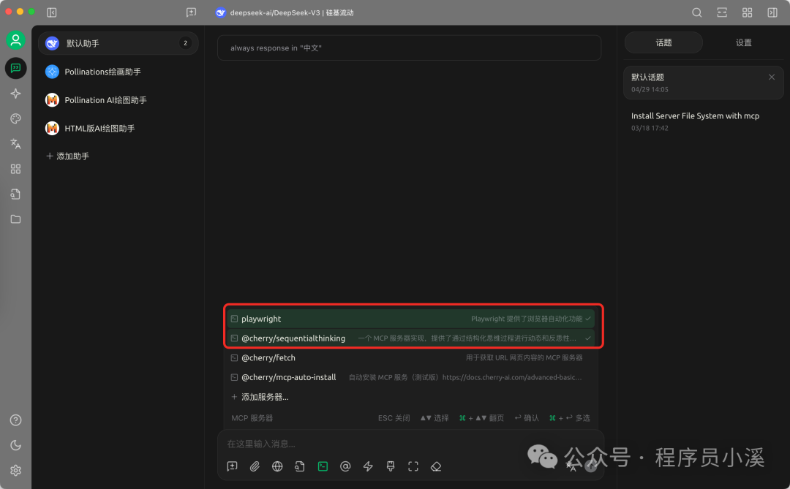Image resolution: width=790 pixels, height=489 pixels.
Task: Open the search icon in title bar
Action: coord(697,12)
